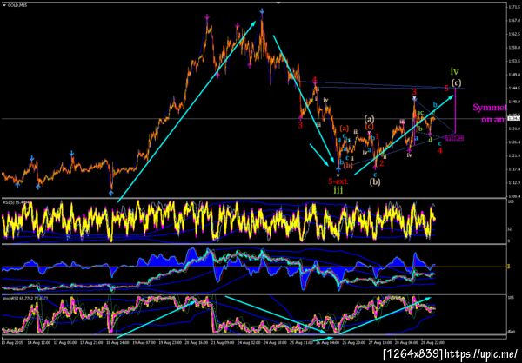The width and height of the screenshot is (522, 363).
Task: Select the magenta price box at triangle apex
Action: coord(455,137)
